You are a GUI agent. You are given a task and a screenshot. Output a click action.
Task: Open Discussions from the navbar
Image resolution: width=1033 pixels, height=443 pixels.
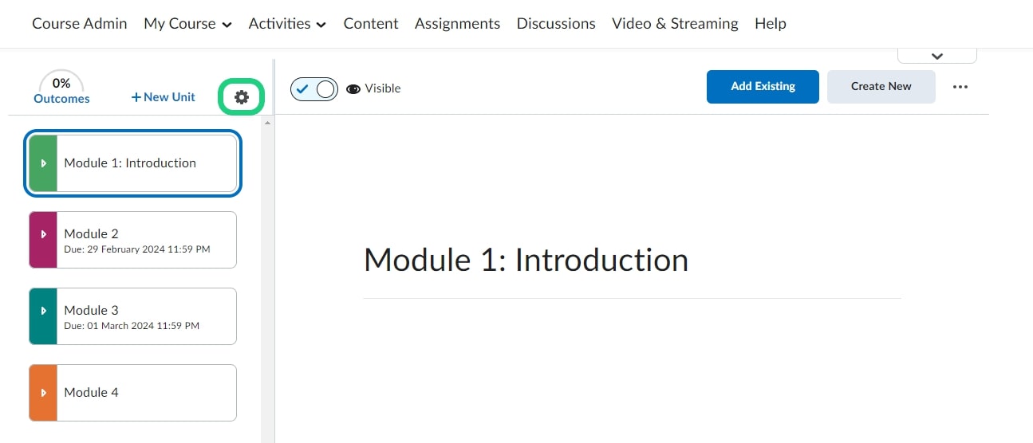(556, 24)
